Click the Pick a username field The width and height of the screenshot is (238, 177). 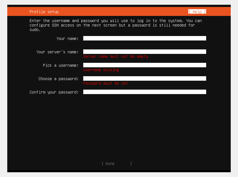pos(145,65)
